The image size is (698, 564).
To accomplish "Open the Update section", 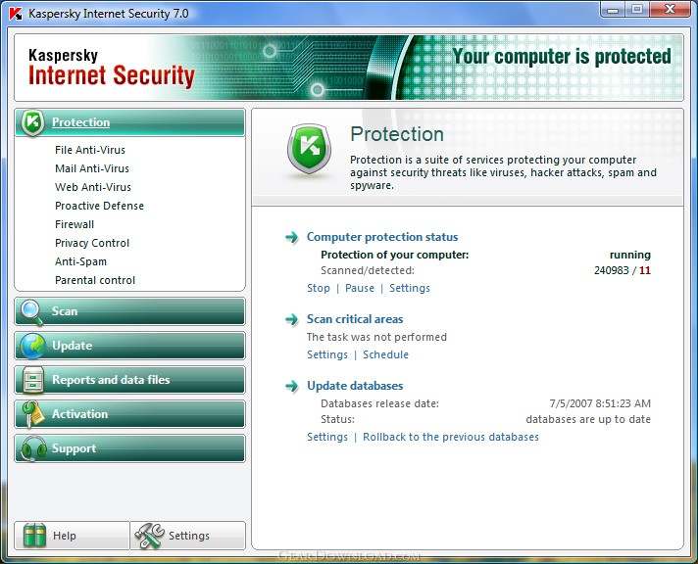I will (129, 346).
